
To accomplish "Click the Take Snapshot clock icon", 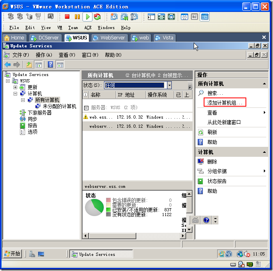I will click(114, 17).
